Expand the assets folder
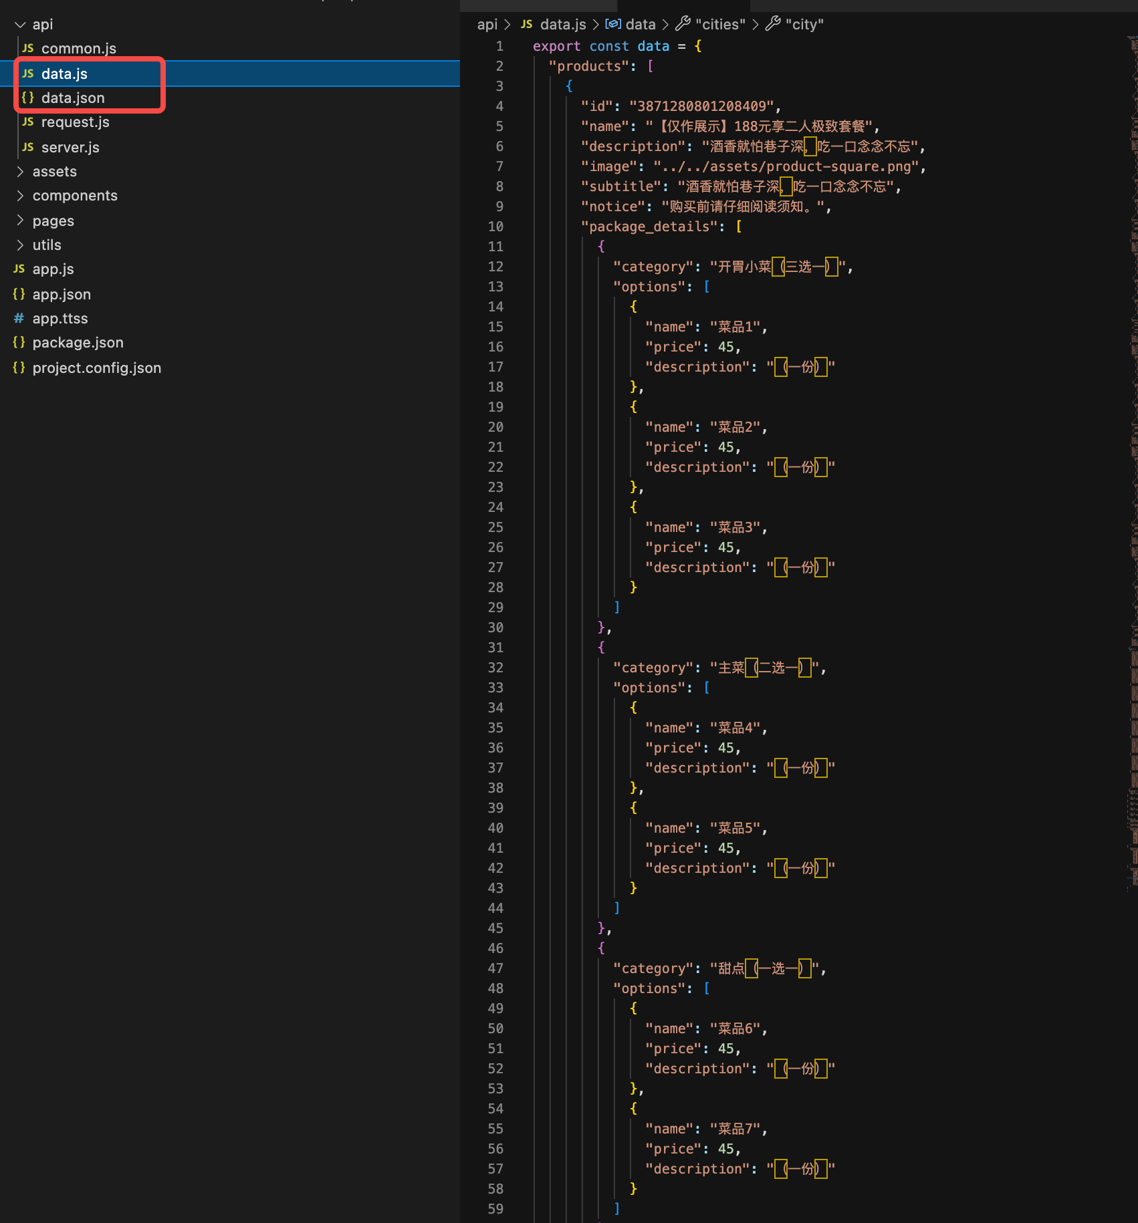Viewport: 1138px width, 1223px height. (x=20, y=172)
